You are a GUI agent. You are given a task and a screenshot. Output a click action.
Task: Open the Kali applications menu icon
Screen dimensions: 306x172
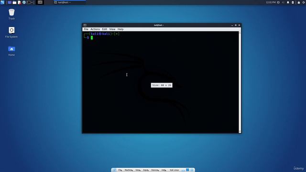tap(2, 2)
